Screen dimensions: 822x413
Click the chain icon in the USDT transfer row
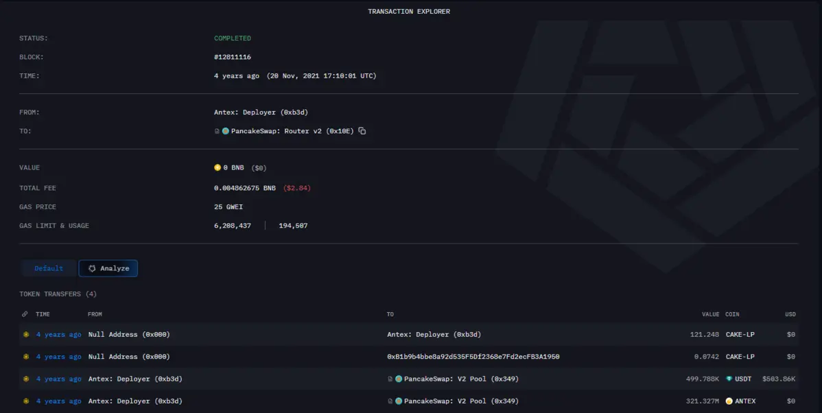tap(25, 379)
